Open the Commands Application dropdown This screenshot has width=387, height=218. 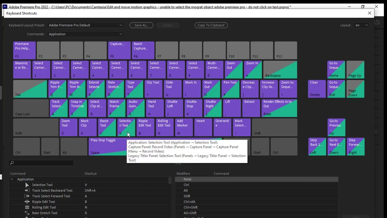[x=85, y=34]
